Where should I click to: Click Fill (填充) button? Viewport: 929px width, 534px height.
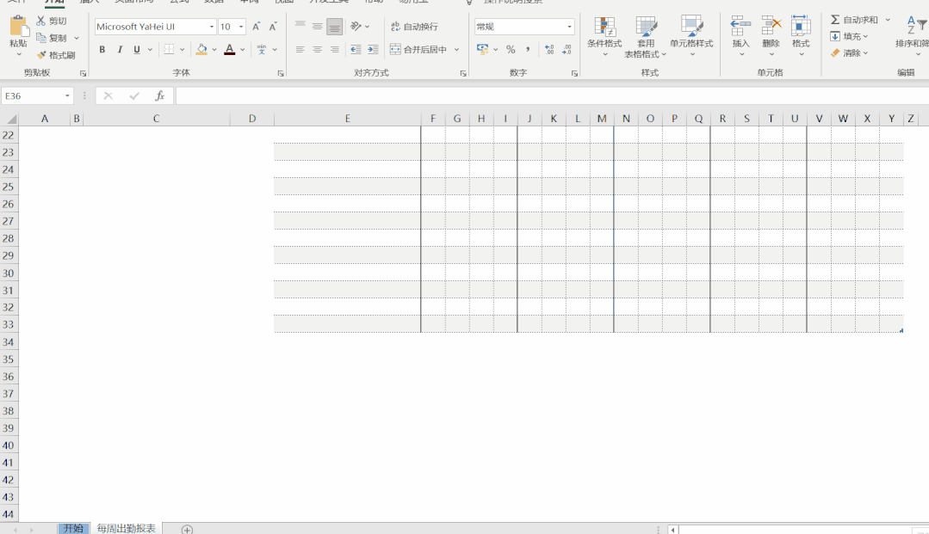(849, 36)
